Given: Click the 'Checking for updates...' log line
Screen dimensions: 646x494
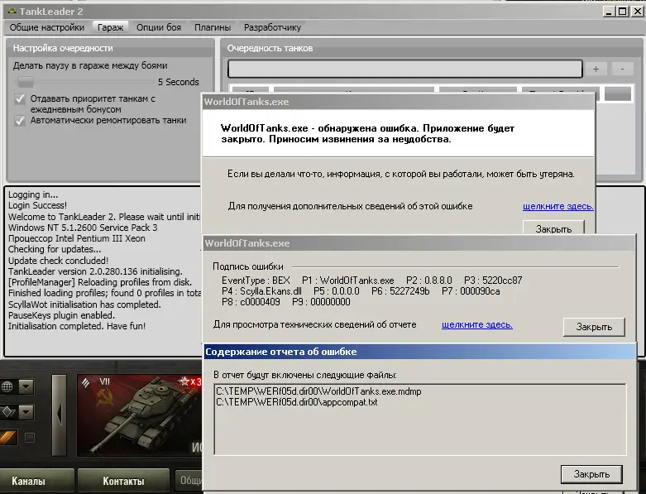Looking at the screenshot, I should tap(55, 249).
